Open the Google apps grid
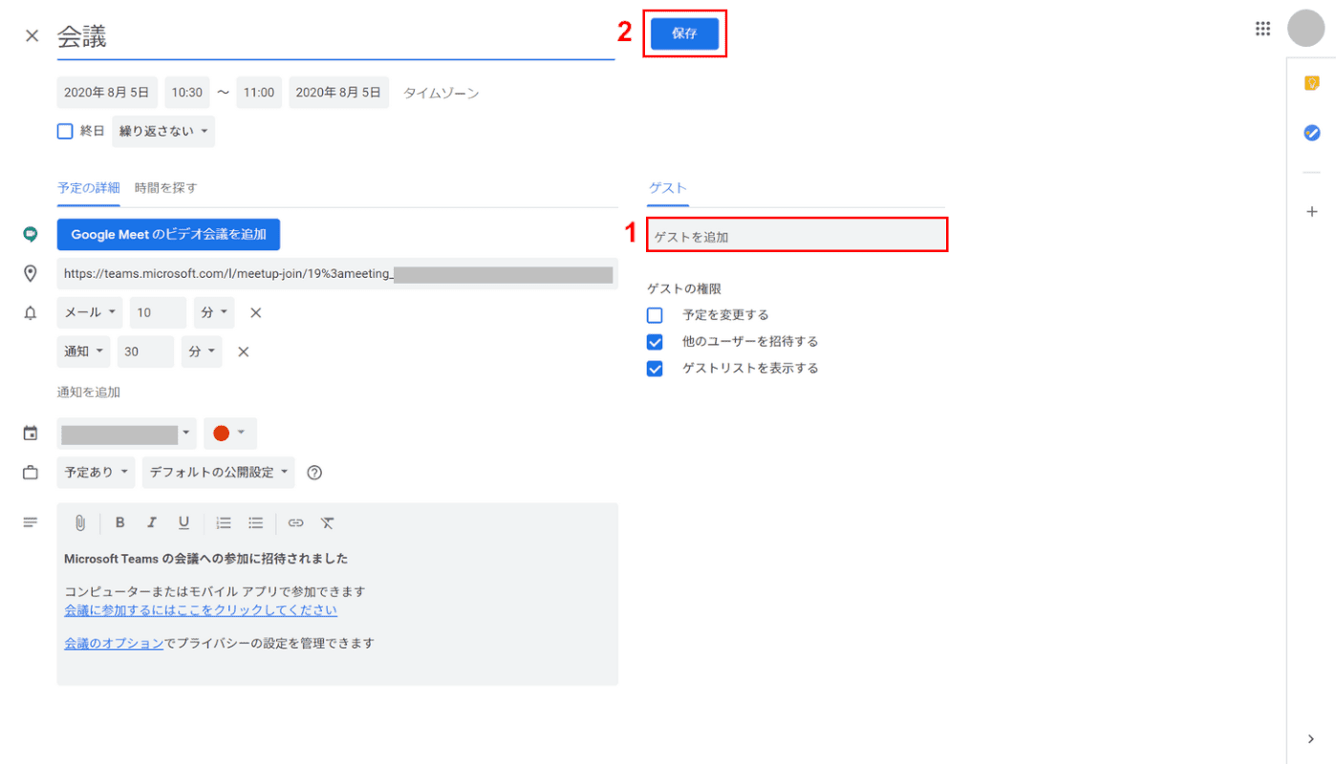 1262,29
